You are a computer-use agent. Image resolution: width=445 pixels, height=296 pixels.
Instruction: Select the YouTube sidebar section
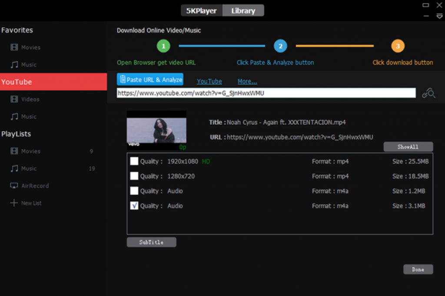tap(53, 82)
